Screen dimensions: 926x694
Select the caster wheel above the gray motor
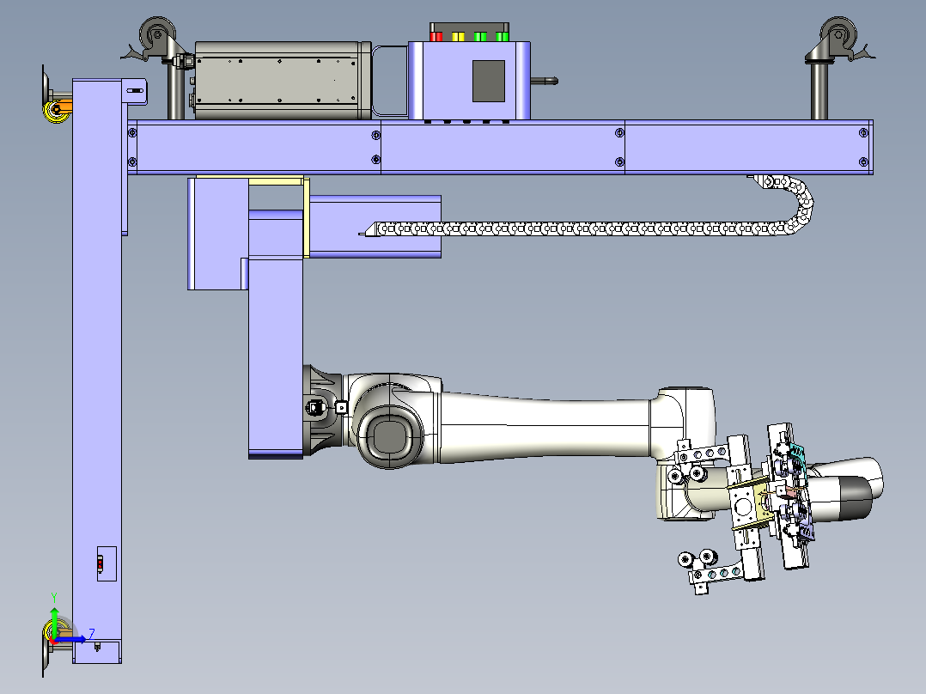click(156, 34)
